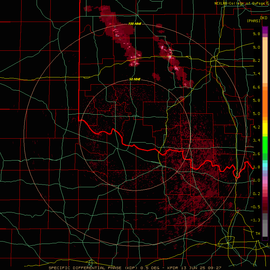Choose the 1.8 legend value

pos(256,167)
